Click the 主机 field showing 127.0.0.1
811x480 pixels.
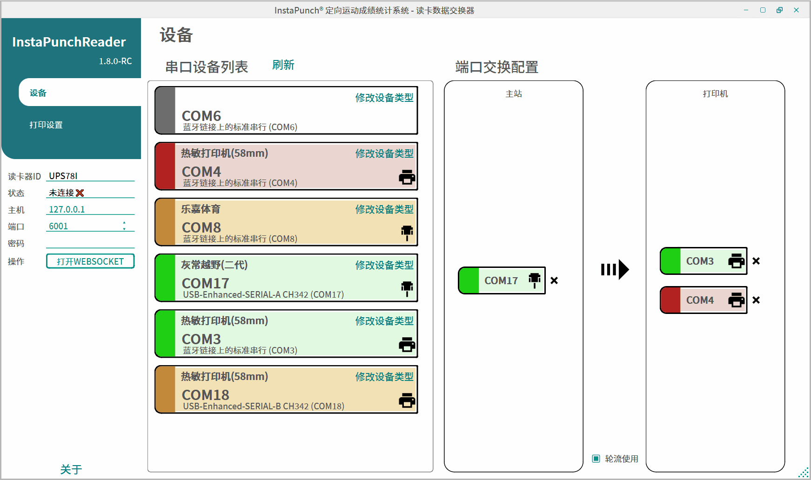(x=90, y=209)
